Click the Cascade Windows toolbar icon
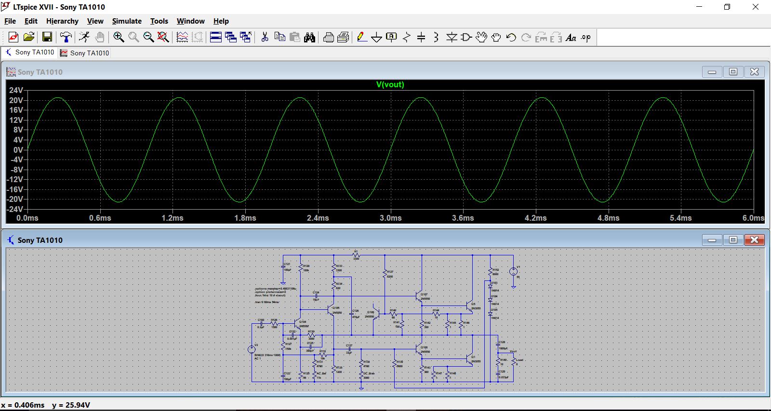Screen dimensions: 771x411 point(231,37)
